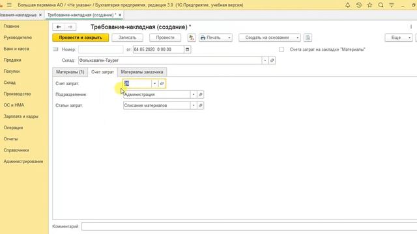Image resolution: width=417 pixels, height=234 pixels.
Task: Open Статьи затрат item via open icon
Action: pyautogui.click(x=201, y=105)
